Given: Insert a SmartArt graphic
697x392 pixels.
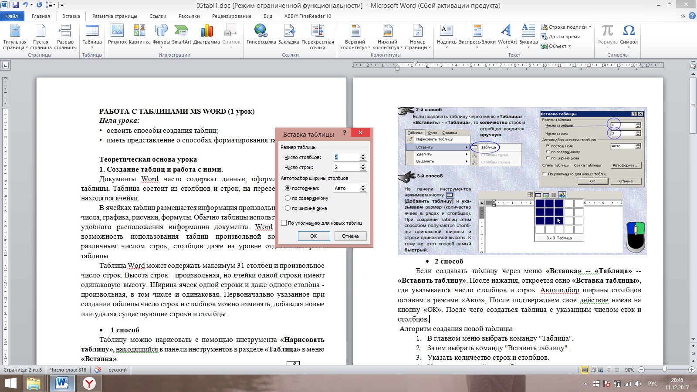Looking at the screenshot, I should [x=181, y=35].
